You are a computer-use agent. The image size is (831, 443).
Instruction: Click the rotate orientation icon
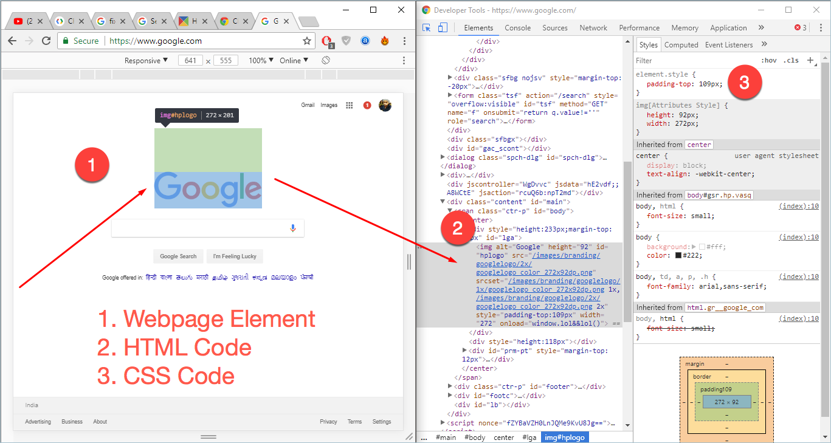pos(326,60)
